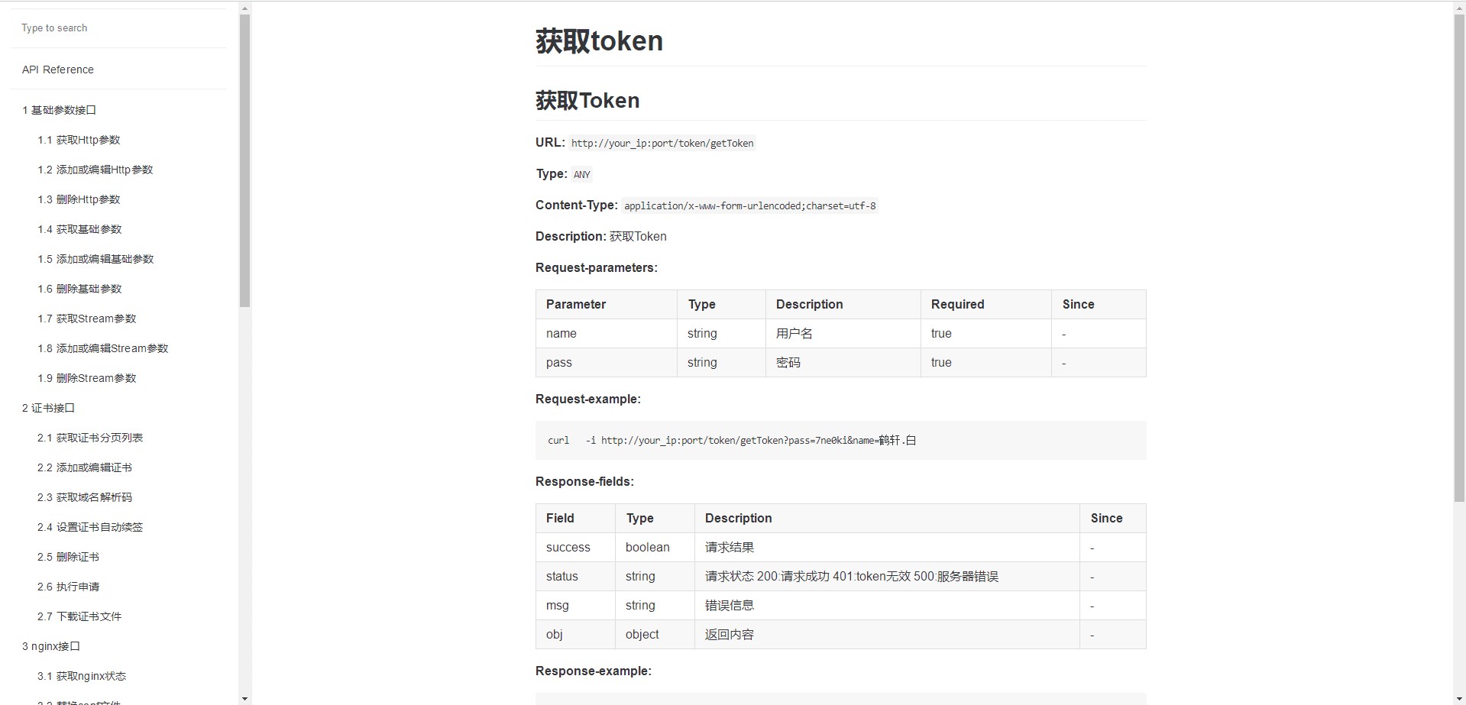Collapse section 2 证书接口
The width and height of the screenshot is (1466, 705).
click(x=47, y=407)
